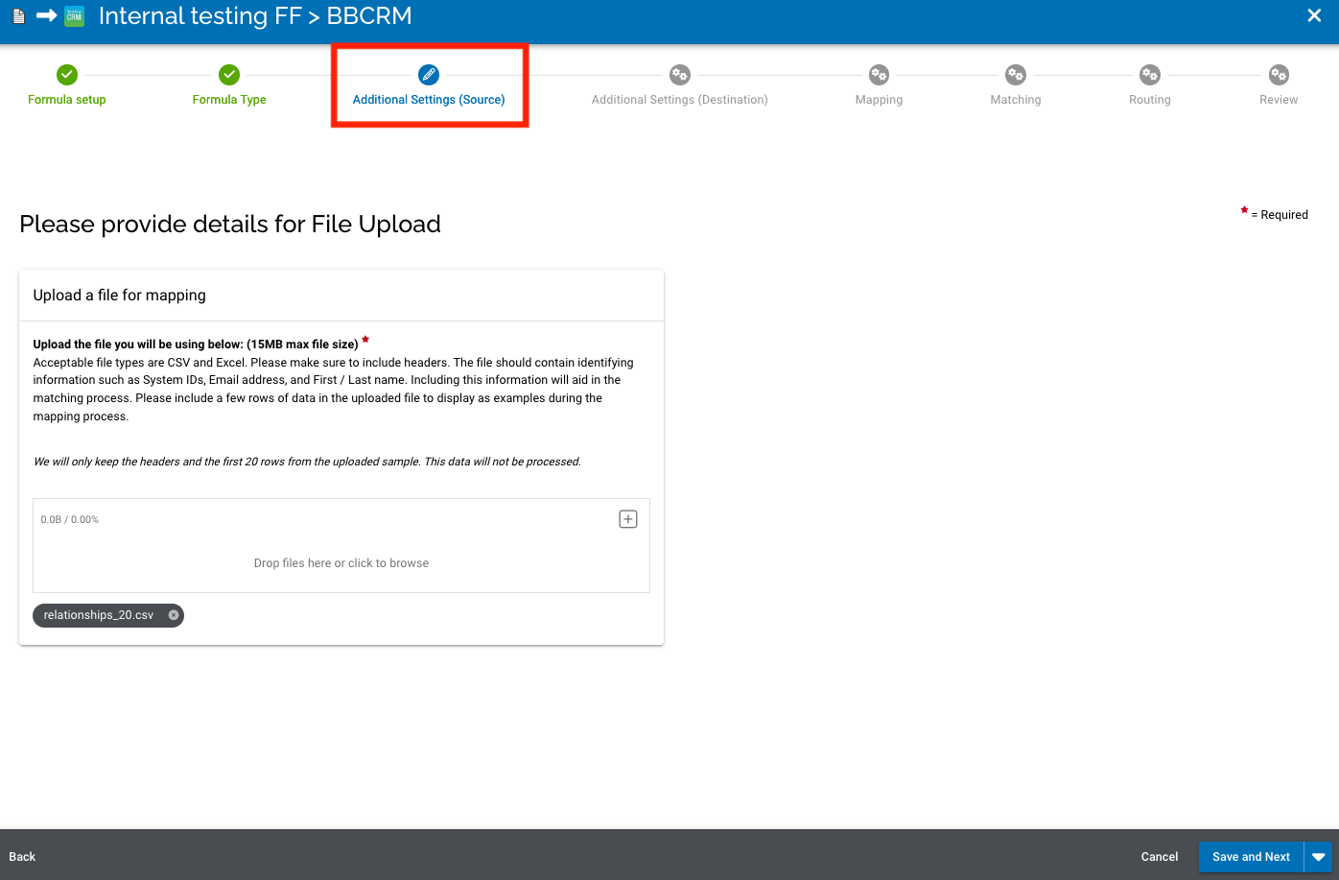Click the BBCRM icon in the title bar

pos(72,15)
